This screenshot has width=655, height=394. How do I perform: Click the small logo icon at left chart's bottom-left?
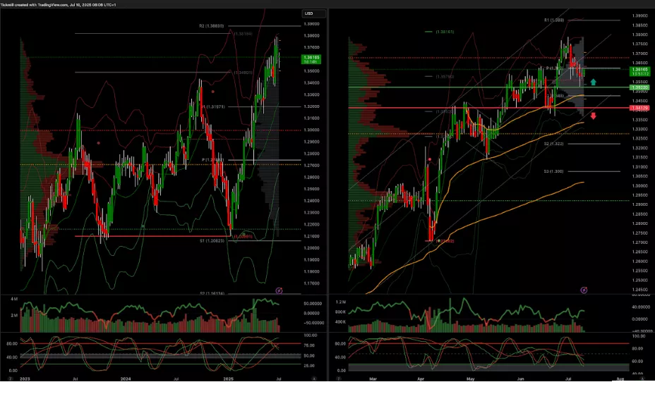[x=7, y=378]
